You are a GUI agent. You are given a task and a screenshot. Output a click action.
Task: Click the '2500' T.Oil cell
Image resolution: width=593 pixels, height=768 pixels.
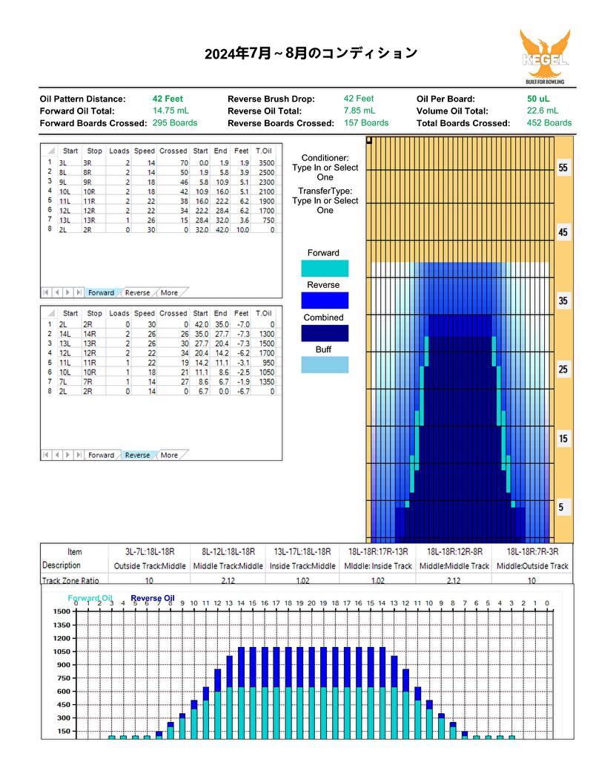(266, 172)
